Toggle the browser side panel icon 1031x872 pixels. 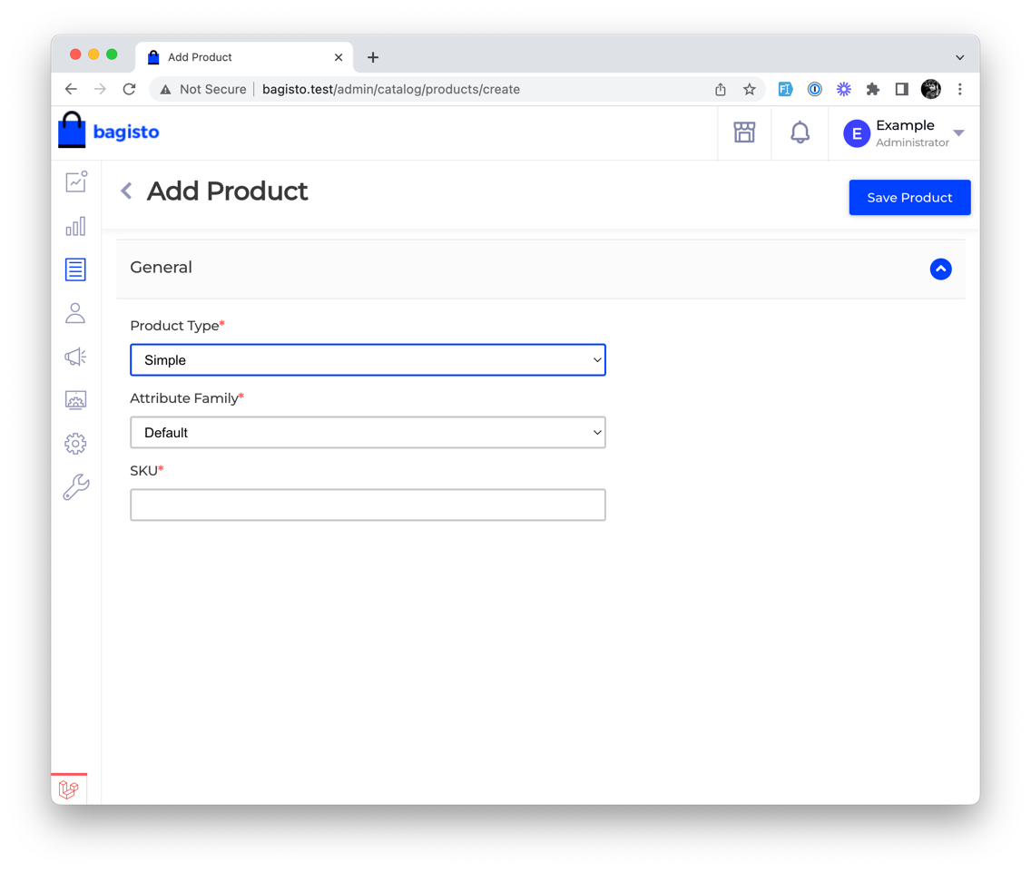(x=901, y=90)
